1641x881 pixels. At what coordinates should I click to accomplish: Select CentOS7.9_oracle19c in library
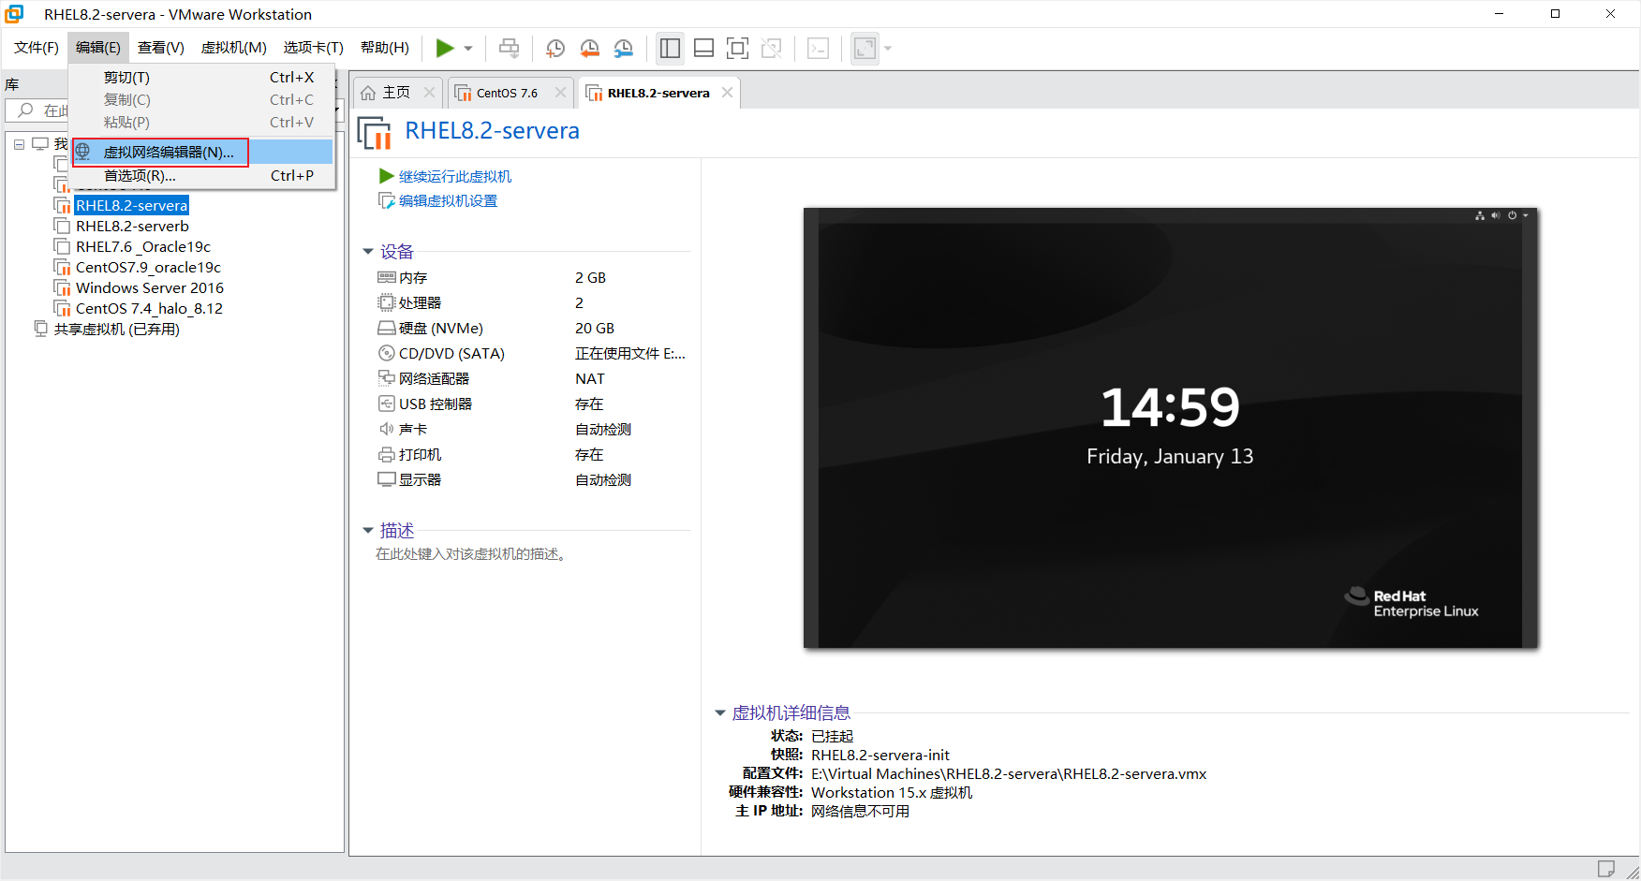148,267
